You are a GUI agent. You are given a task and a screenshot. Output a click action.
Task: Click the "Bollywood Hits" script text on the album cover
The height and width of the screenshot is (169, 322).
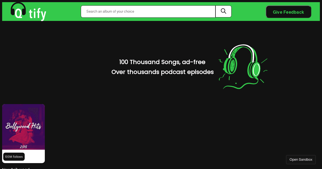[23, 126]
